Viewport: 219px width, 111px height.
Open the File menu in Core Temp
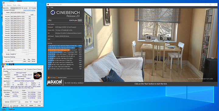[4, 5]
